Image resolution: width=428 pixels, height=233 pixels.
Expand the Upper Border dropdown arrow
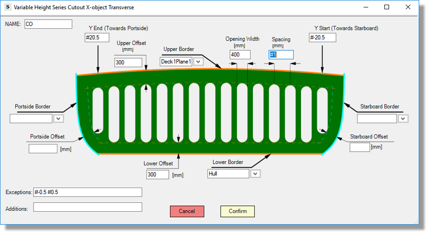(x=198, y=62)
